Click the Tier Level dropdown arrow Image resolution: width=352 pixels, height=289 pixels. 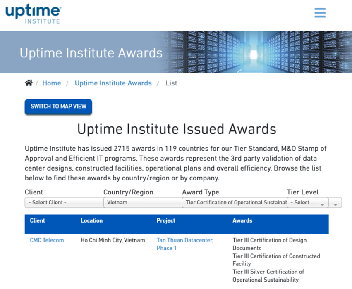click(x=322, y=204)
